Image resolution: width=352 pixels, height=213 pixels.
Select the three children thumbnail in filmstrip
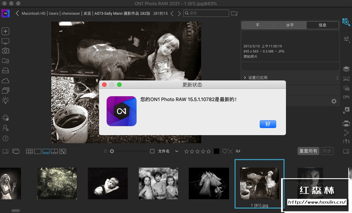[x=158, y=183]
